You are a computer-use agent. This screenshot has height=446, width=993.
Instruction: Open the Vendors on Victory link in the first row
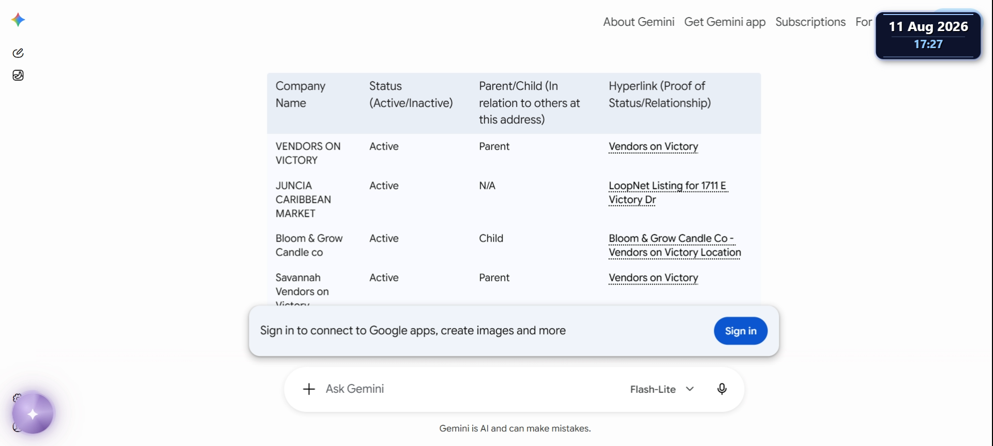tap(653, 146)
